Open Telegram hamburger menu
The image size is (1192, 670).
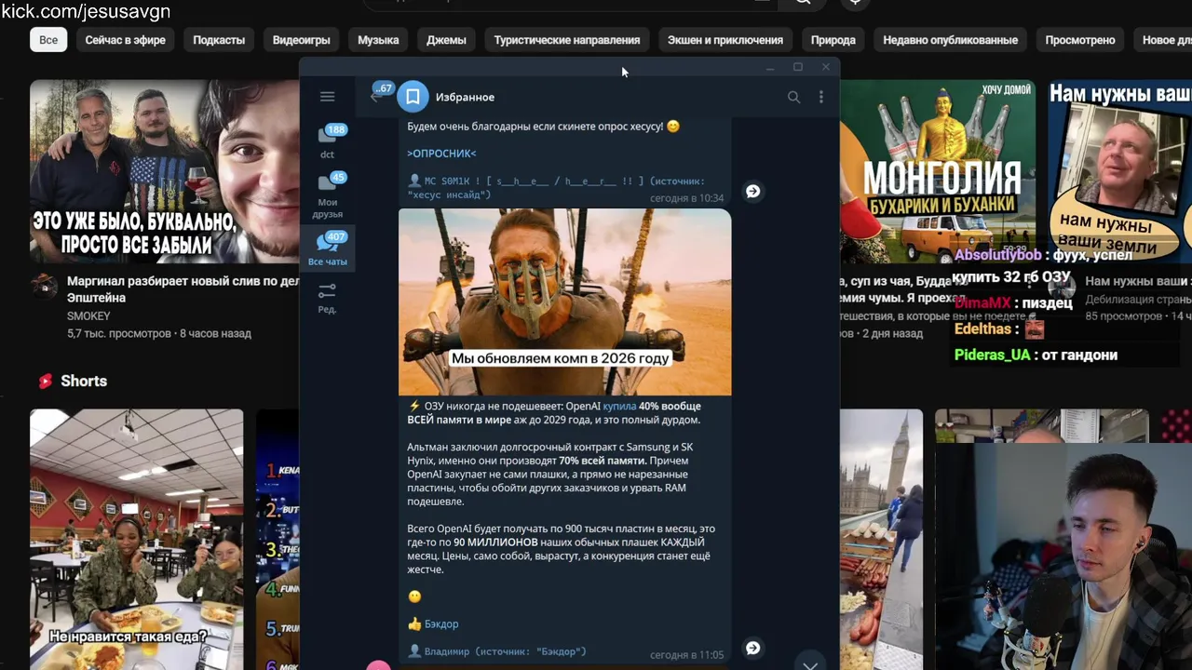coord(327,97)
